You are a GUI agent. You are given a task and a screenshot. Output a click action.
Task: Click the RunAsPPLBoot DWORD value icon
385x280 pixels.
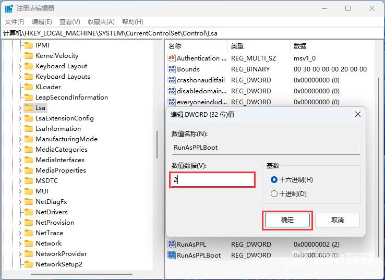pyautogui.click(x=172, y=255)
